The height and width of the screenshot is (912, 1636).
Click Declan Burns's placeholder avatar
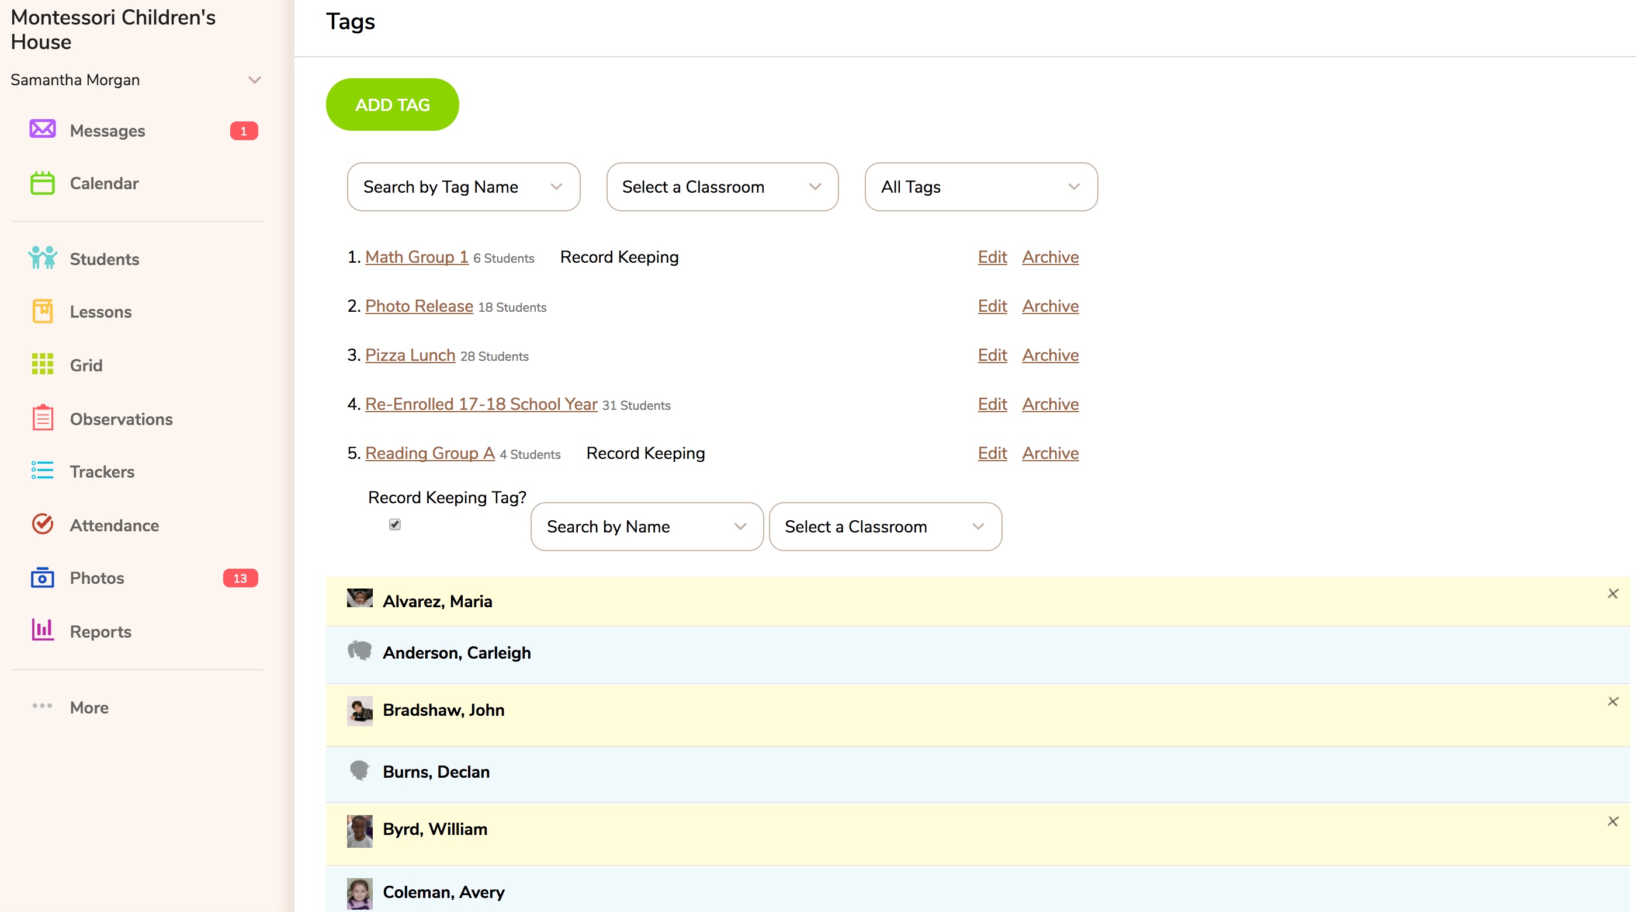coord(359,771)
